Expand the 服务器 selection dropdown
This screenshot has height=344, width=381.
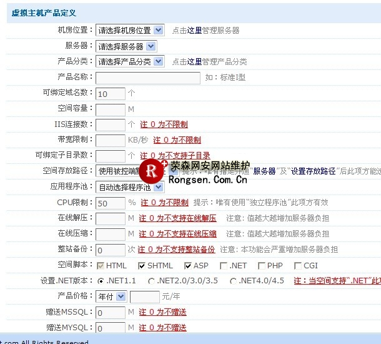click(x=126, y=46)
